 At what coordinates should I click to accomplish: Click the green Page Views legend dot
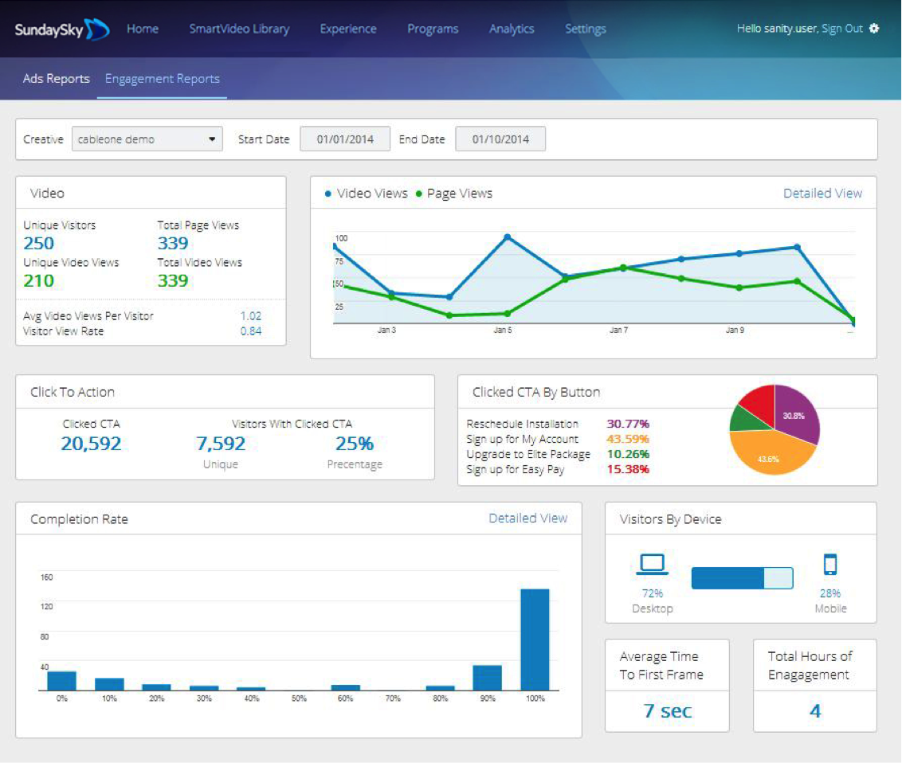419,194
